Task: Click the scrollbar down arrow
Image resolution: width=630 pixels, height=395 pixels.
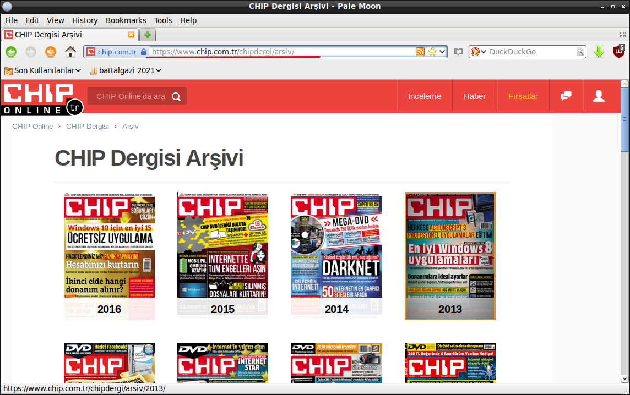Action: pos(624,378)
